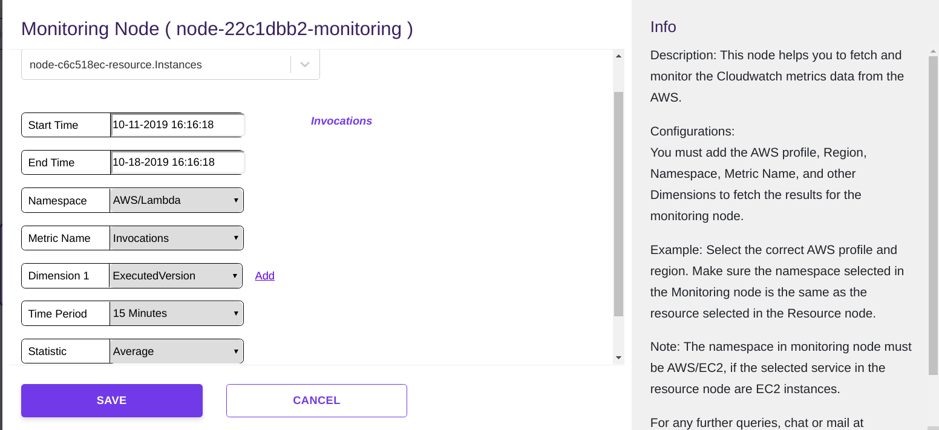This screenshot has height=430, width=939.
Task: Open the Statistic Average dropdown
Action: (x=177, y=351)
